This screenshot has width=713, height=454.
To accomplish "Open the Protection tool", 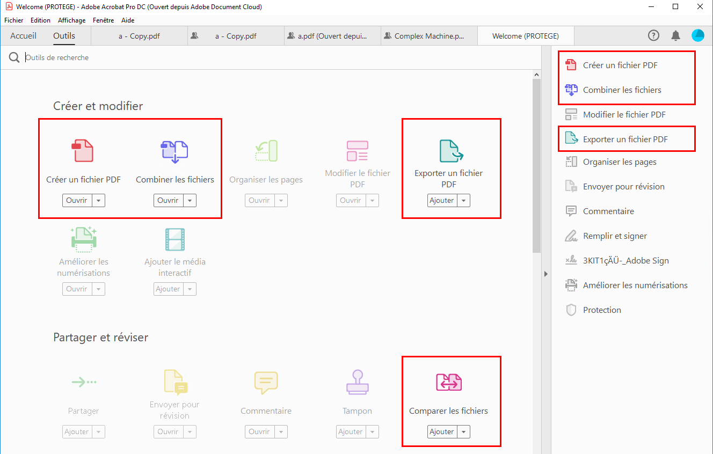I will [x=602, y=310].
